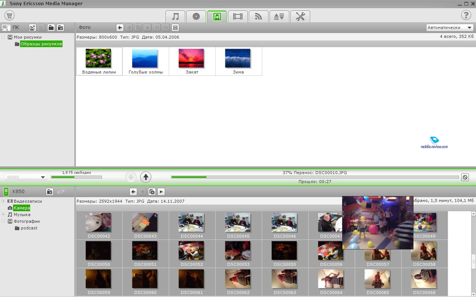Click the greyed download arrow transfer button

[x=131, y=177]
